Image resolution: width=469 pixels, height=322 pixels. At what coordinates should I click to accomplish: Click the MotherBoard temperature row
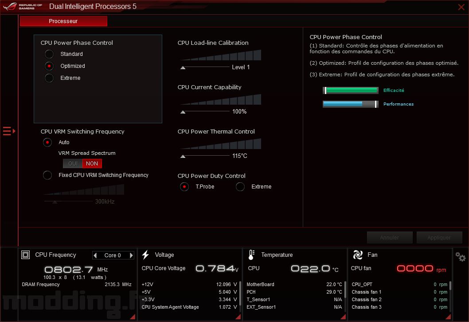tap(294, 285)
